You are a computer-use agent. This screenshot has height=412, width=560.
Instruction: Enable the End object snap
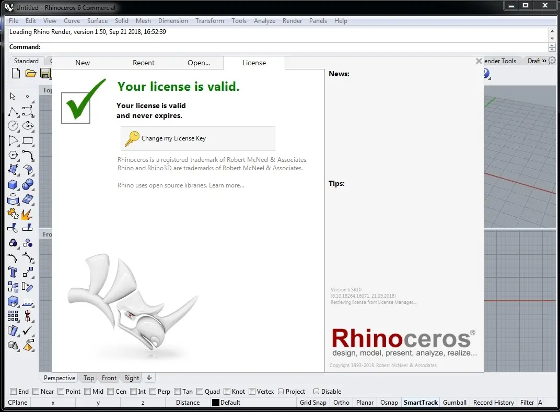point(14,392)
